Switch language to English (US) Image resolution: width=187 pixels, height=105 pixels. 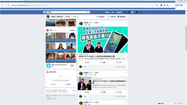pyautogui.click(x=57, y=90)
